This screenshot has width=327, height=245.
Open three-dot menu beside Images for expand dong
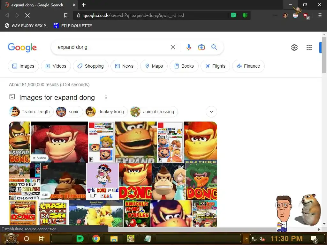[x=106, y=97]
